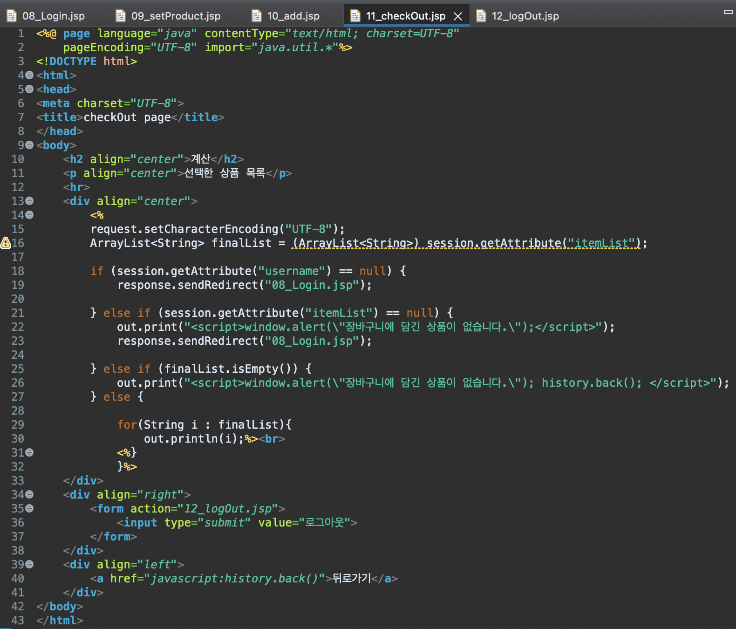
Task: Switch to the 09_setProduct.jsp tab
Action: click(x=168, y=16)
